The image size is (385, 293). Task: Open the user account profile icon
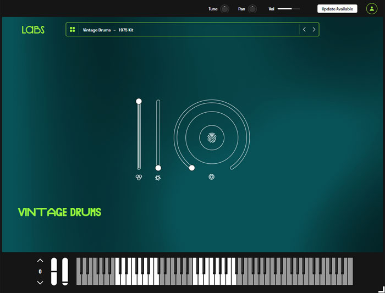point(371,9)
